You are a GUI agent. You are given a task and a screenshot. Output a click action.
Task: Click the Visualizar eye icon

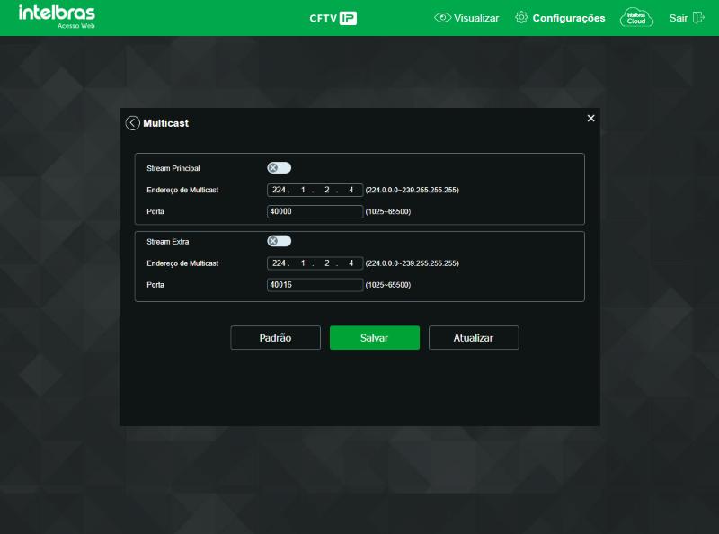click(x=442, y=18)
